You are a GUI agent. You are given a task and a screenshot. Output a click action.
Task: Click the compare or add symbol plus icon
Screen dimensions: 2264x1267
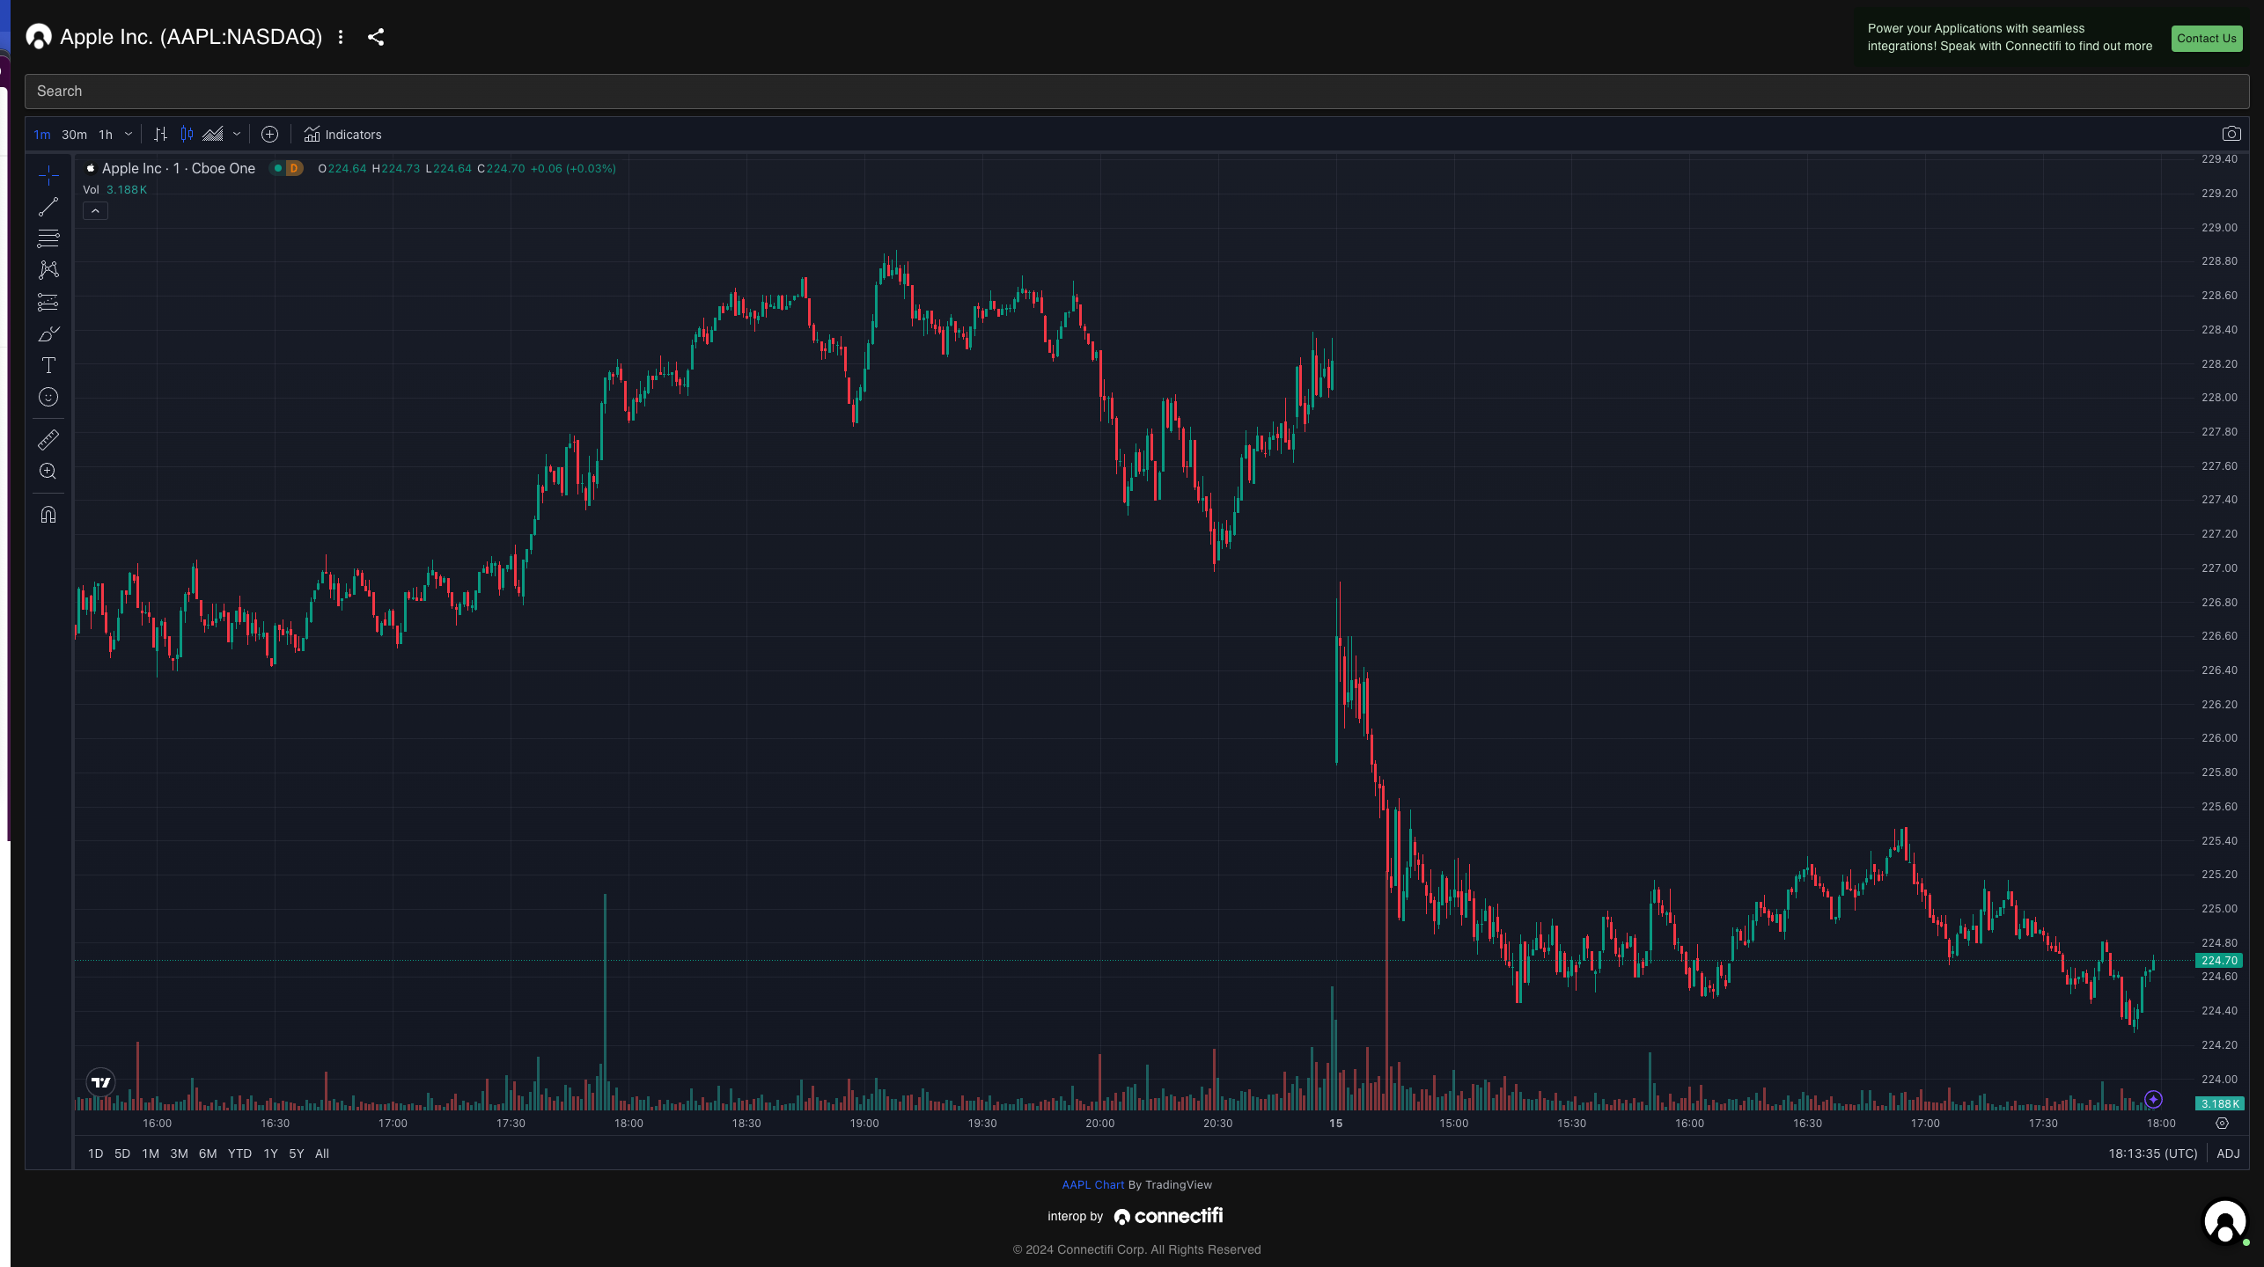tap(270, 134)
